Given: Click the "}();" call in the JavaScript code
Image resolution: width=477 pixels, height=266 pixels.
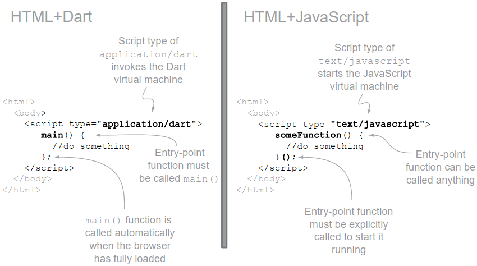Looking at the screenshot, I should click(285, 157).
